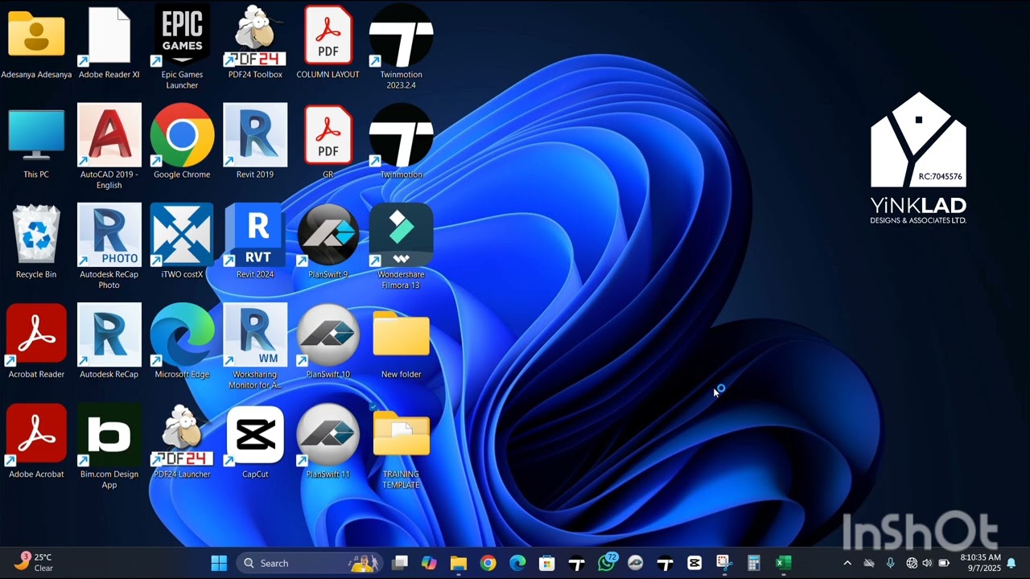The image size is (1030, 579).
Task: Open the Windows Start menu
Action: point(219,563)
